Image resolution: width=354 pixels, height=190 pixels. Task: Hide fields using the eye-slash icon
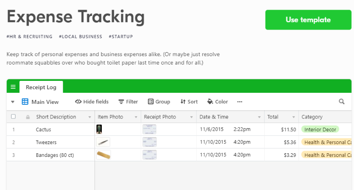pyautogui.click(x=78, y=102)
